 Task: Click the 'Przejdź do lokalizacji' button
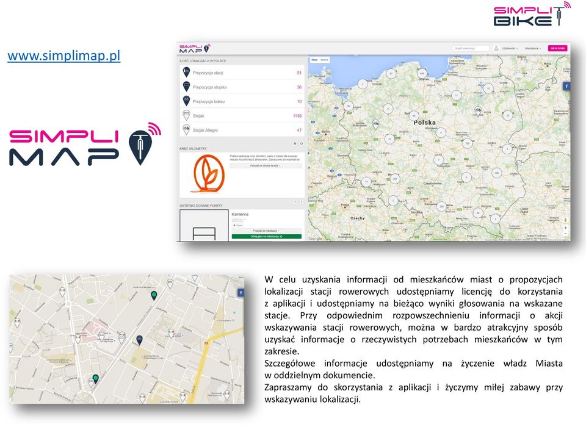(x=266, y=231)
